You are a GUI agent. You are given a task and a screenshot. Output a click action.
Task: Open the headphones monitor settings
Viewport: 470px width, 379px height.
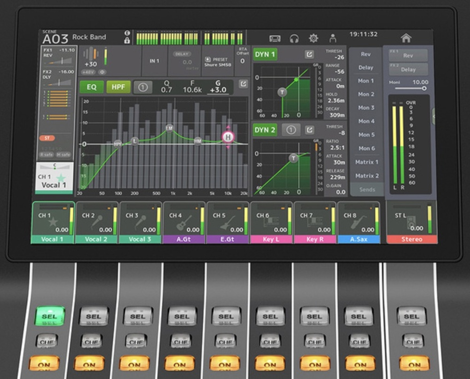click(294, 39)
